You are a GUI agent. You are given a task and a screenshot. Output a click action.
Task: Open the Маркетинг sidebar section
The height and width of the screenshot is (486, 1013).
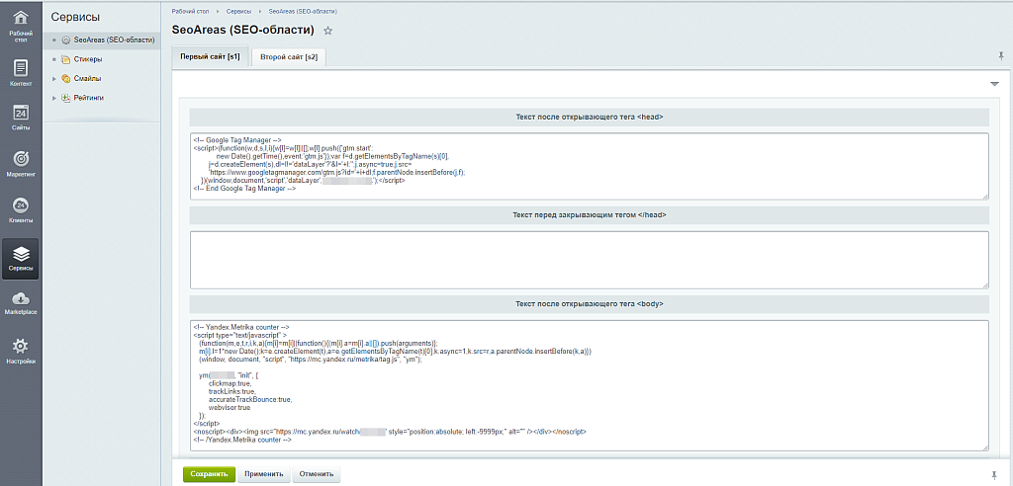21,163
